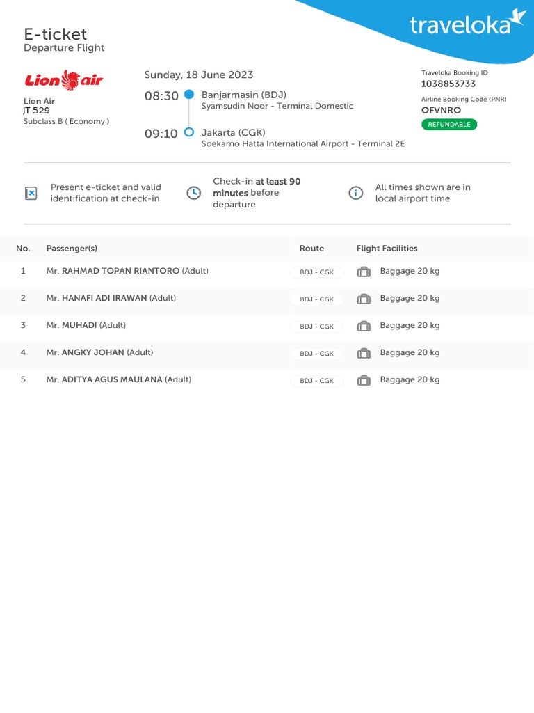Viewport: 534px width, 713px height.
Task: Click baggage icon for Aditya Agus Maulana
Action: (364, 381)
